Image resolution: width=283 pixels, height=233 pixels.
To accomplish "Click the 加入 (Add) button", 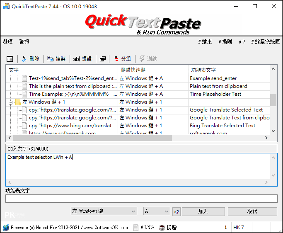I will [x=203, y=211].
